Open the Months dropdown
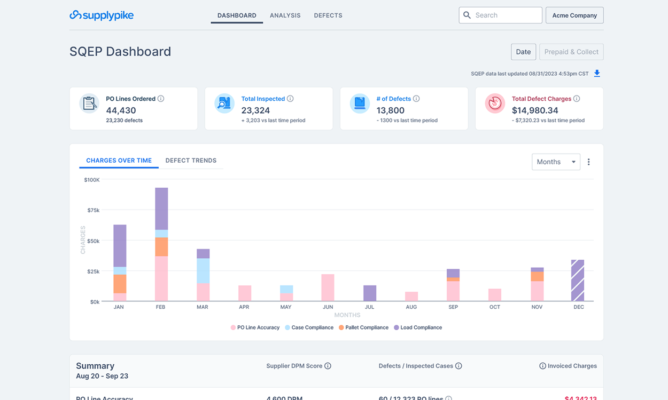 [556, 162]
